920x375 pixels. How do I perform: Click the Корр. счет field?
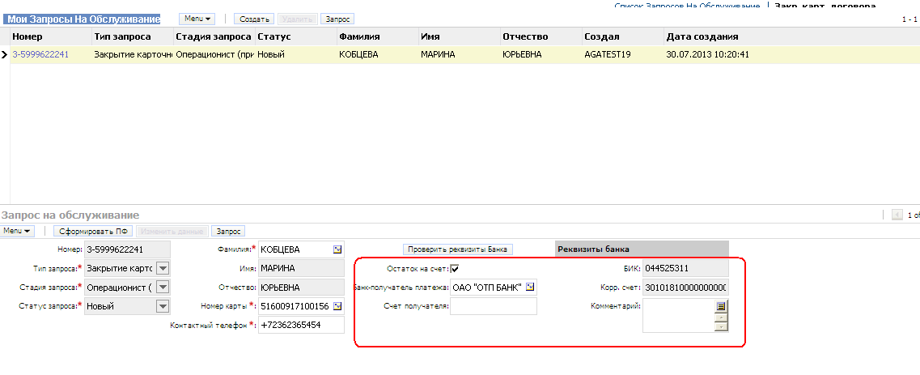tap(685, 287)
